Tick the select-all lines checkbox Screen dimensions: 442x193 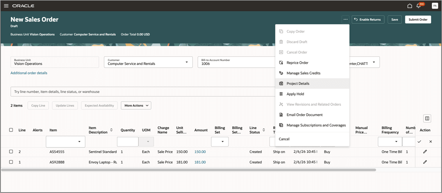[x=11, y=130]
